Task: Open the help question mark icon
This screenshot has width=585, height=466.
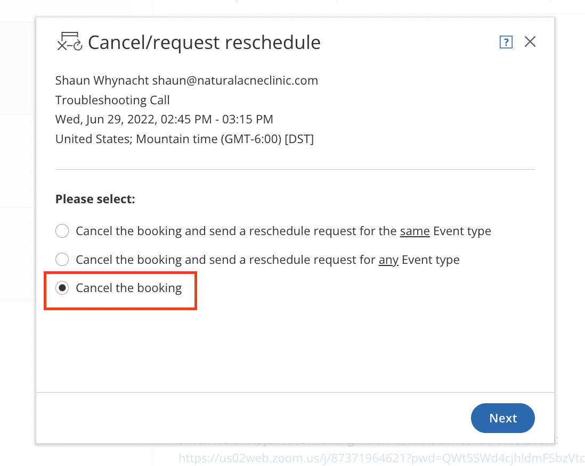Action: [506, 42]
